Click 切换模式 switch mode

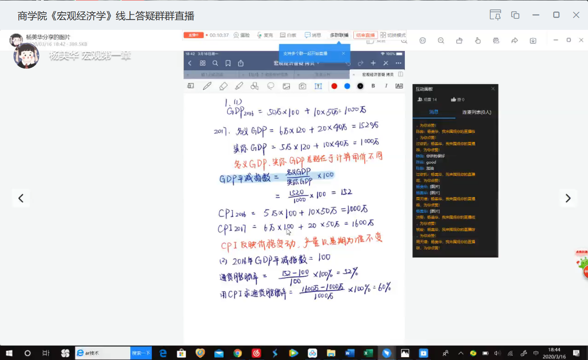(393, 35)
